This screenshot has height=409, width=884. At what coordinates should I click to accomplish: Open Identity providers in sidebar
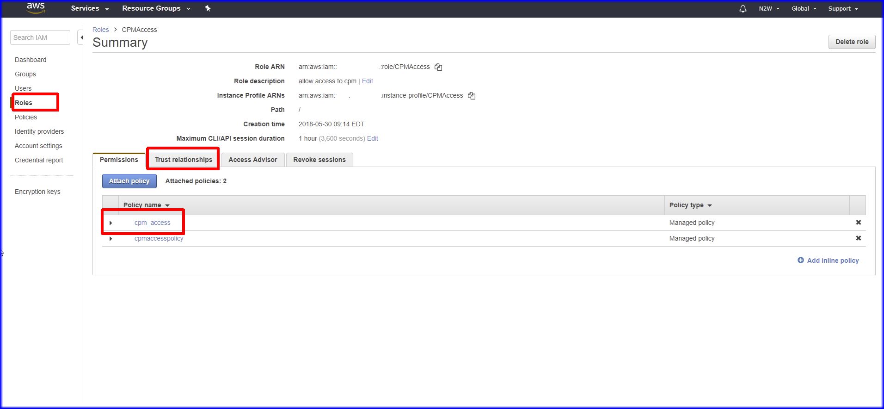(x=39, y=131)
